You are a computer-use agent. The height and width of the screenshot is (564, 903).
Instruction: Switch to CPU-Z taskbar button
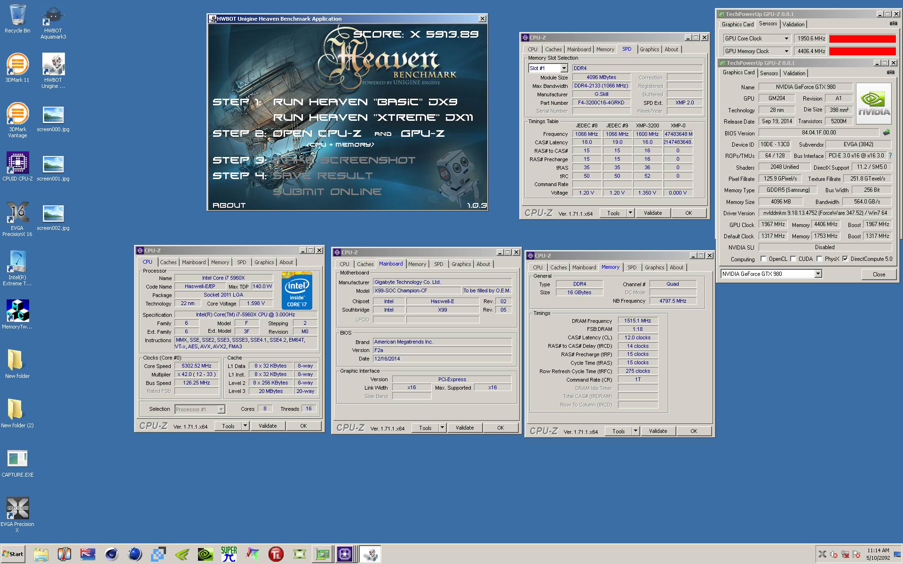tap(345, 554)
